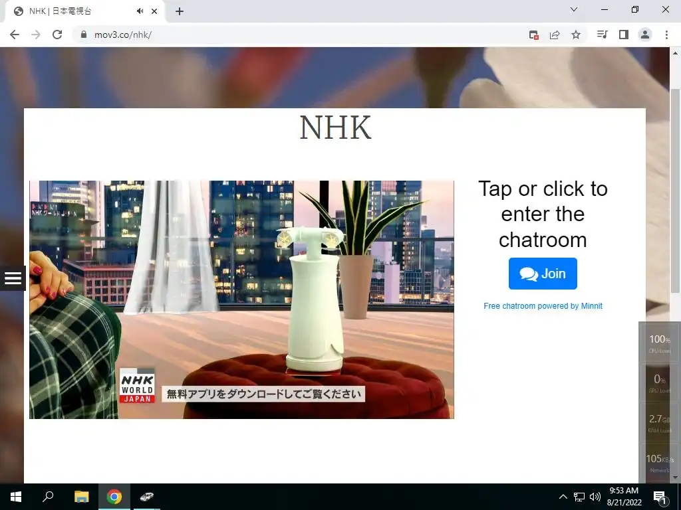Viewport: 681px width, 510px height.
Task: Click the 105 KB/s Network gadget
Action: 659,463
